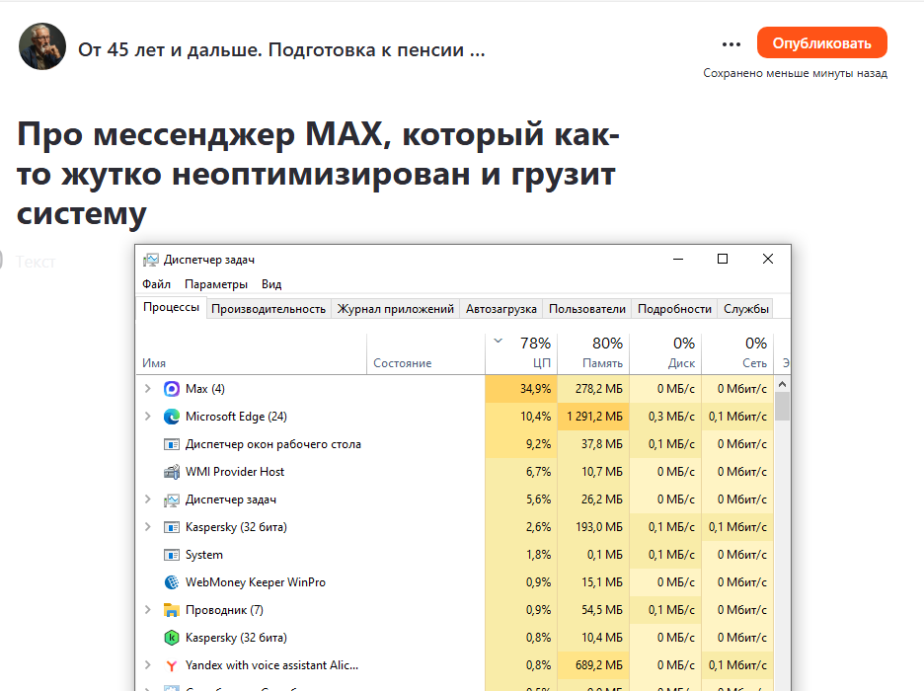
Task: Click the Desktop Window Manager process icon
Action: [x=172, y=444]
